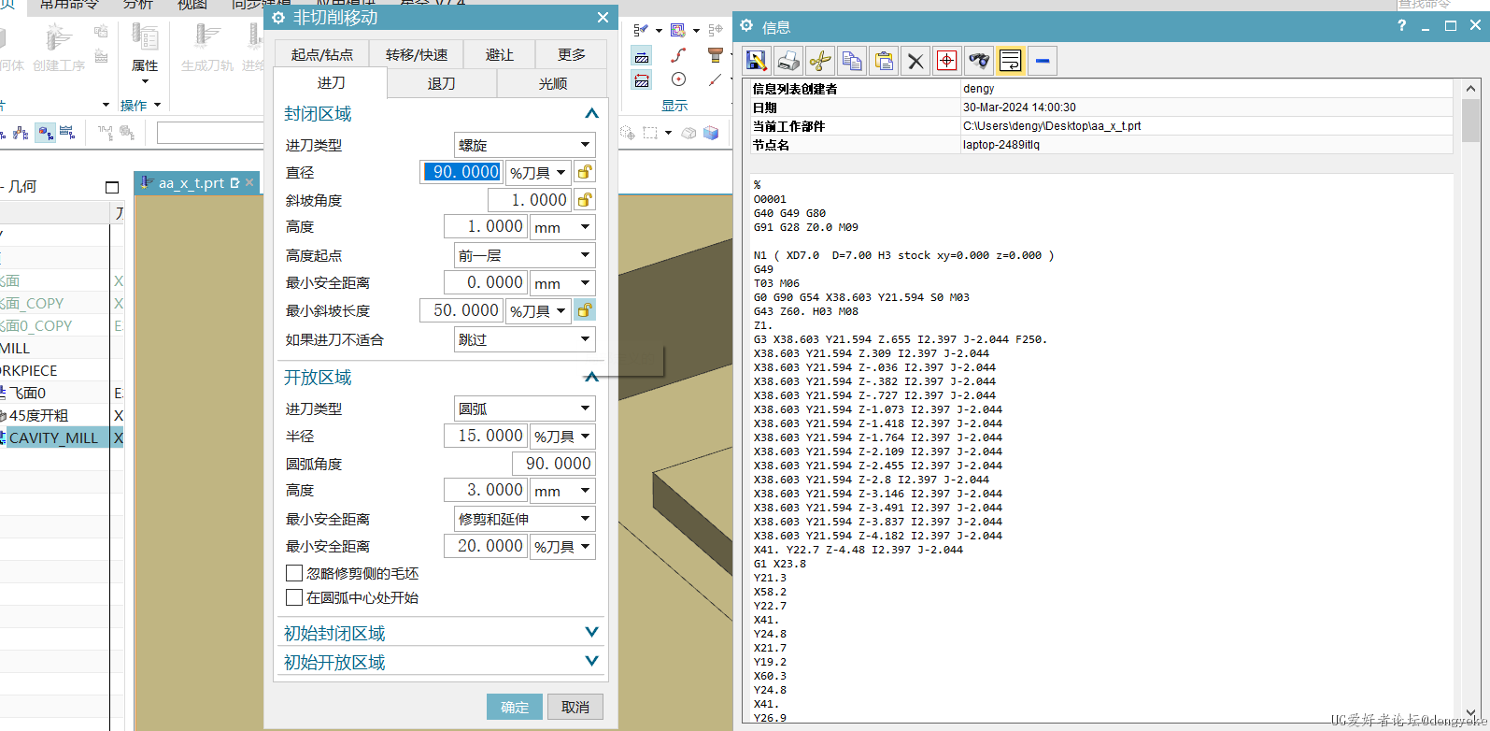Click the toolpath color palette icon
The image size is (1490, 731).
[x=678, y=30]
